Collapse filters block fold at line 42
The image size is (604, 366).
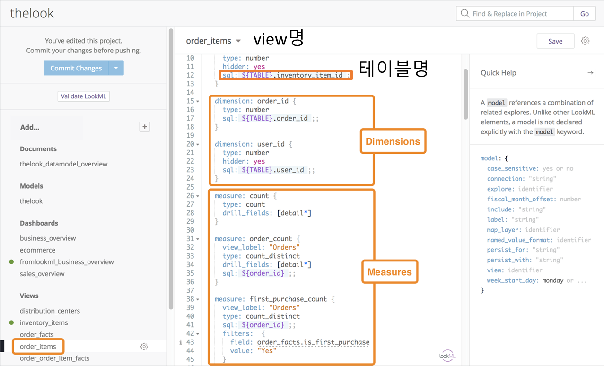point(198,333)
